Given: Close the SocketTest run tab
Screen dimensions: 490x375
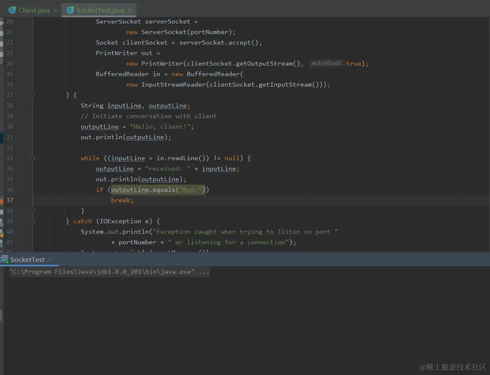Looking at the screenshot, I should point(50,260).
